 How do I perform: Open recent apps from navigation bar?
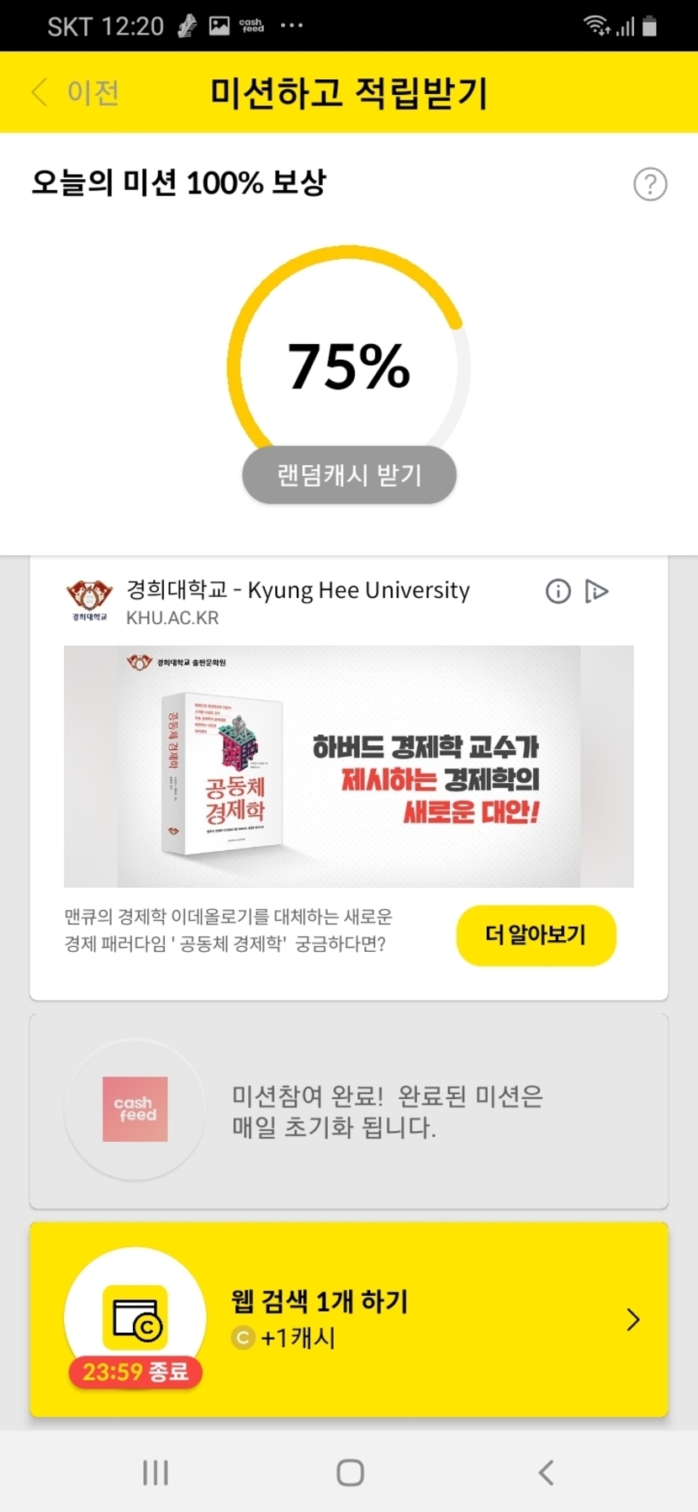[156, 1472]
